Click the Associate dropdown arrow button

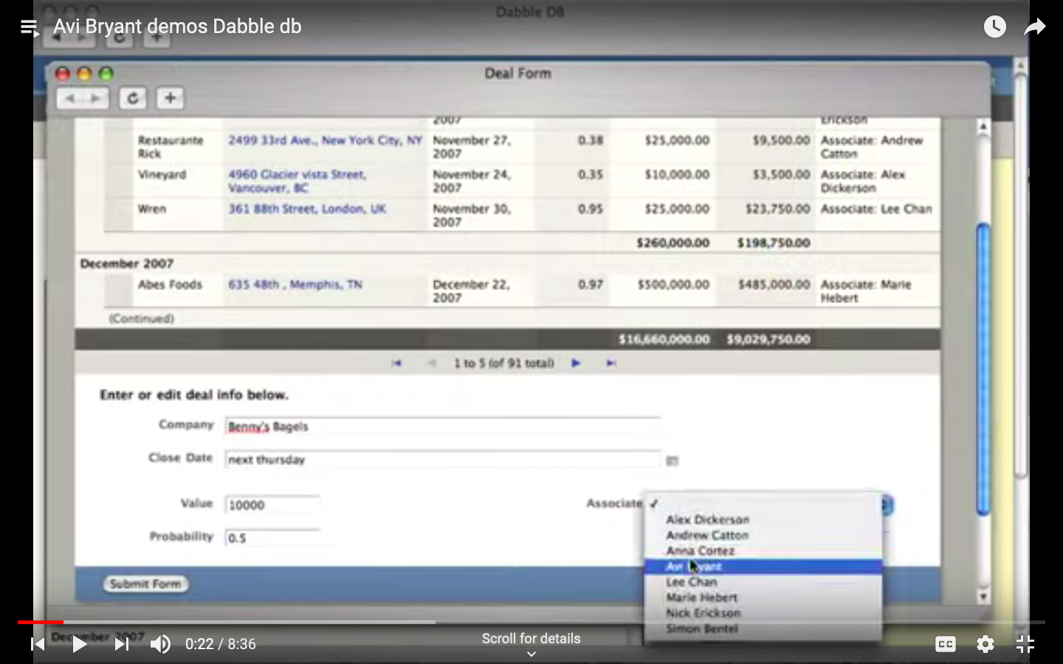click(887, 505)
